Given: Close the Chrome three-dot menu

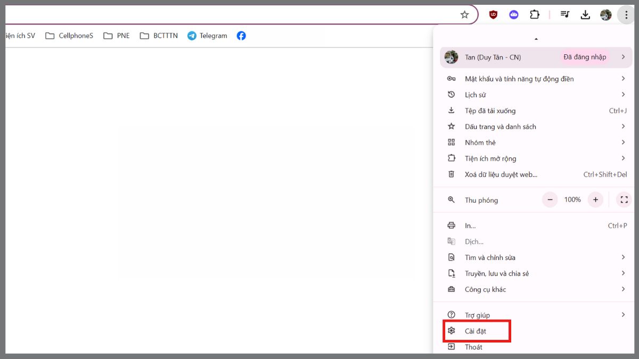Looking at the screenshot, I should (x=626, y=15).
